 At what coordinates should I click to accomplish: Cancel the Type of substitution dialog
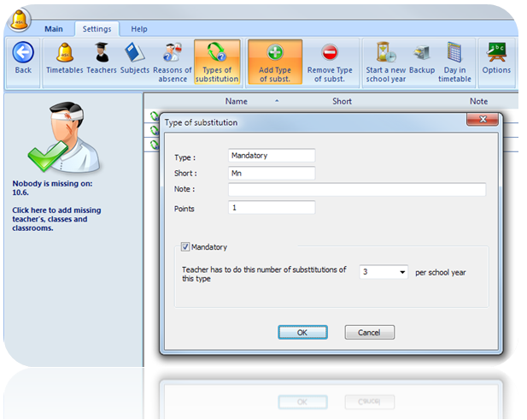pyautogui.click(x=369, y=332)
